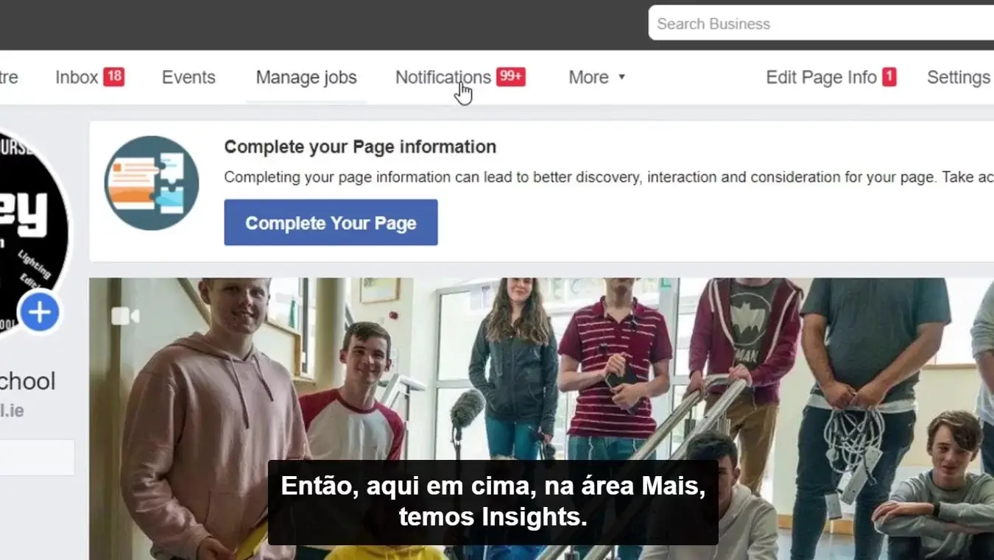Select the Manage jobs tab

click(x=306, y=77)
